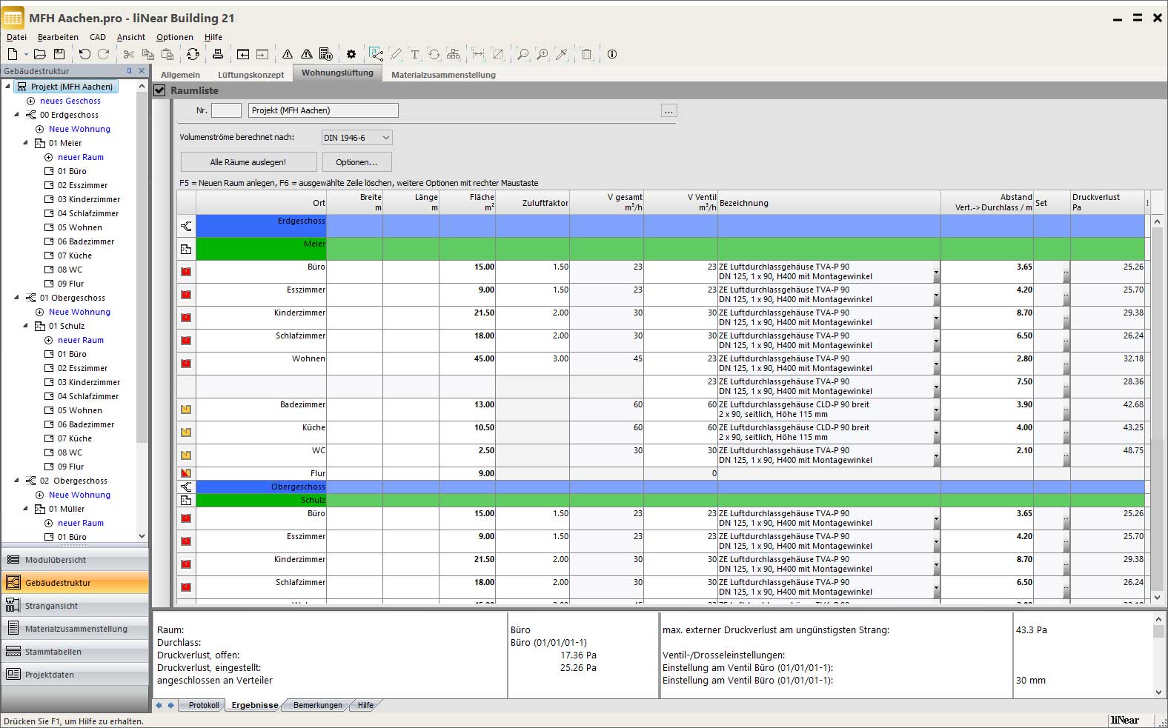This screenshot has height=728, width=1168.
Task: Click the left-arrow import icon
Action: pos(243,54)
